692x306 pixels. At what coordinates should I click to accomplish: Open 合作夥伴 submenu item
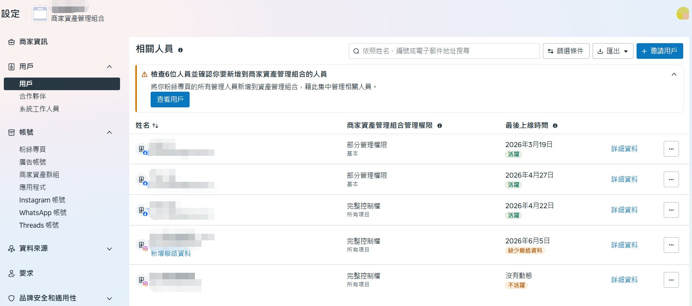pyautogui.click(x=32, y=96)
